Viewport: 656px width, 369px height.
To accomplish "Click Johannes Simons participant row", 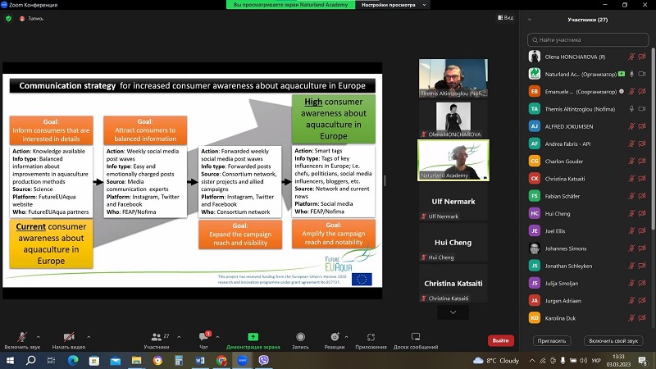I will [587, 248].
